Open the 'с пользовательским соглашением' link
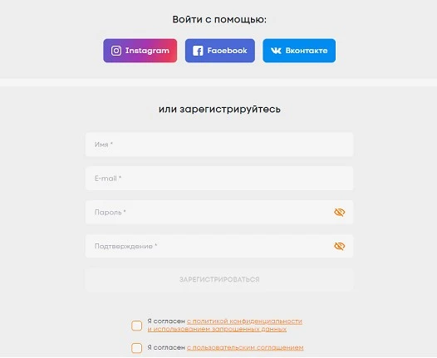The width and height of the screenshot is (437, 358). tap(245, 348)
